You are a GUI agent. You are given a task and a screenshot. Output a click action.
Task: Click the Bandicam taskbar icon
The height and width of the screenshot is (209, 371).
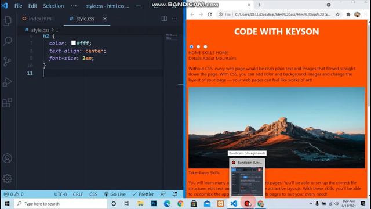tap(247, 204)
